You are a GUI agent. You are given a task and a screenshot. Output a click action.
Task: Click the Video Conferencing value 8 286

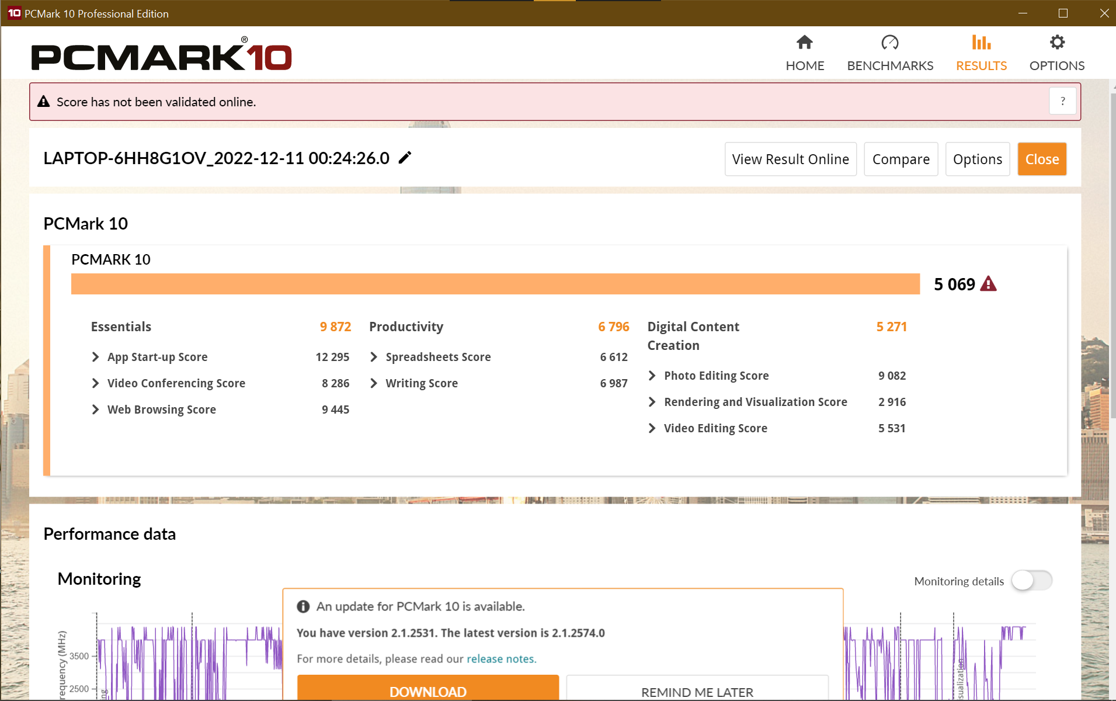(x=336, y=383)
